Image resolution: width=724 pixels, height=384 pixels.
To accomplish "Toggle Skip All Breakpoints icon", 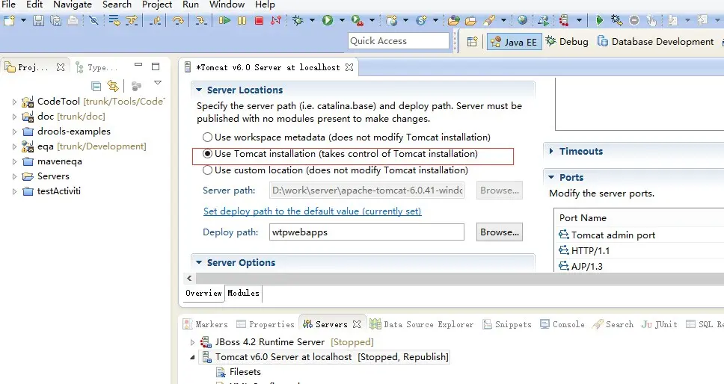I will coord(93,20).
